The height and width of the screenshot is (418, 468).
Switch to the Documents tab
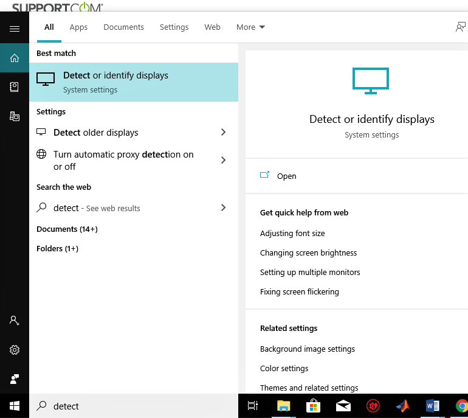[123, 27]
